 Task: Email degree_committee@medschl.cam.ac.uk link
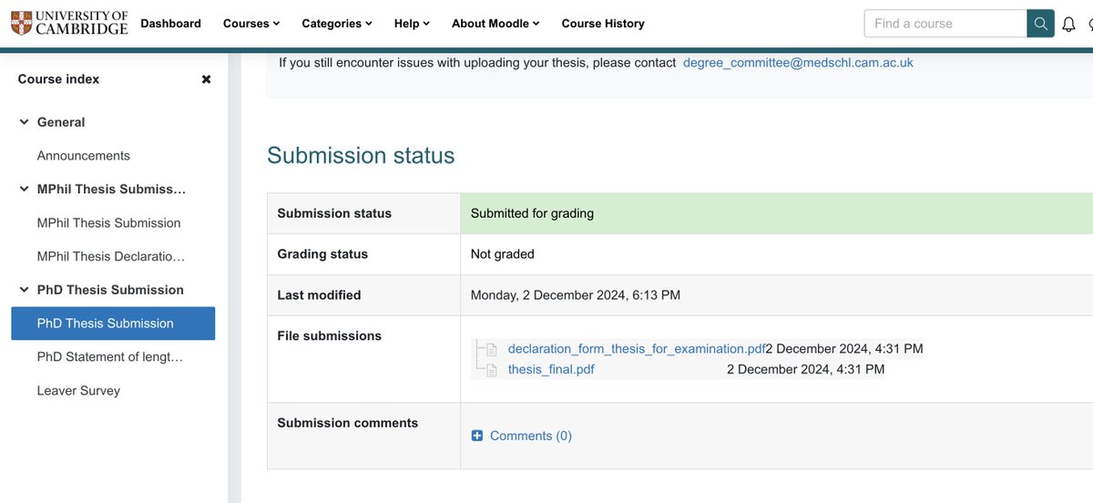coord(798,63)
